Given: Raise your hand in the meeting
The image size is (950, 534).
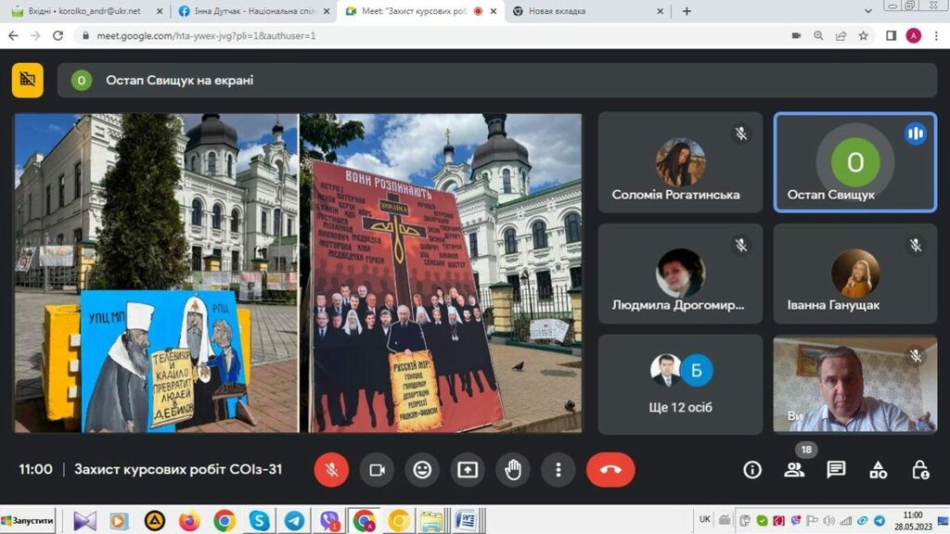Looking at the screenshot, I should [x=513, y=470].
